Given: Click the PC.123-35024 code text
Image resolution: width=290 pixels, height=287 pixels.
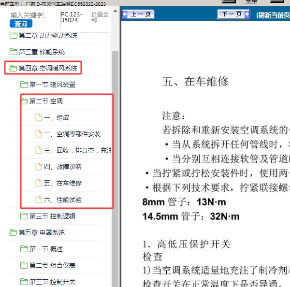Looking at the screenshot, I should point(72,17).
